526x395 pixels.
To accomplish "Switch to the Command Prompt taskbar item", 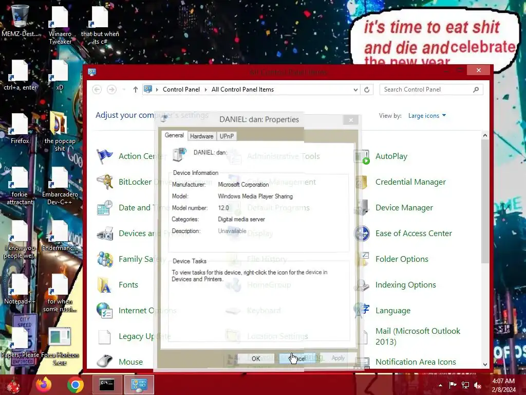I will (x=107, y=385).
